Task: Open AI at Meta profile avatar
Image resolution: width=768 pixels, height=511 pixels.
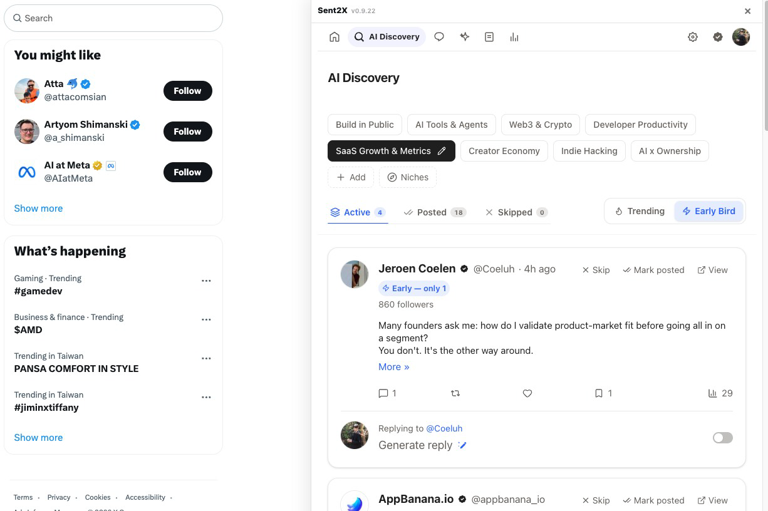Action: coord(27,172)
